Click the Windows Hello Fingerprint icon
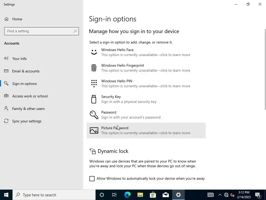The width and height of the screenshot is (266, 200). pos(94,68)
